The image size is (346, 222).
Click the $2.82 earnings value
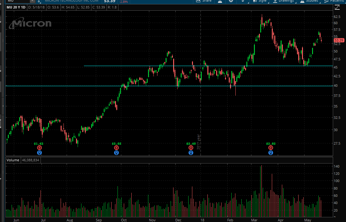coord(271,144)
